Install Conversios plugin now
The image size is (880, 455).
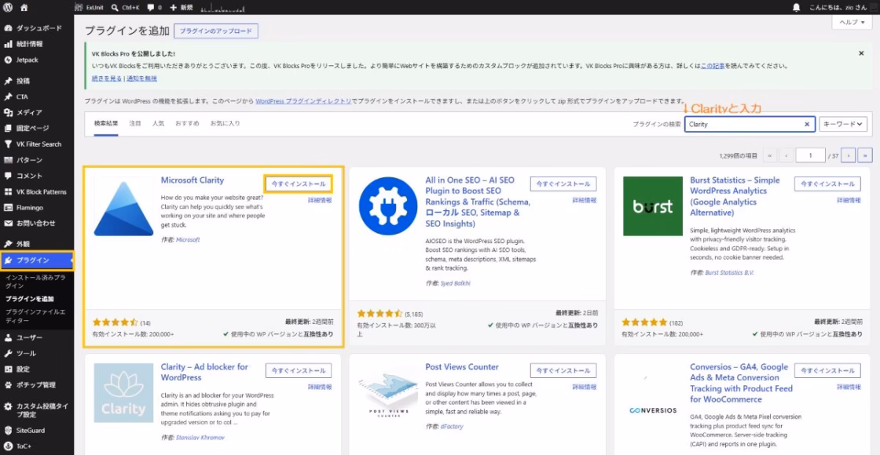(827, 370)
